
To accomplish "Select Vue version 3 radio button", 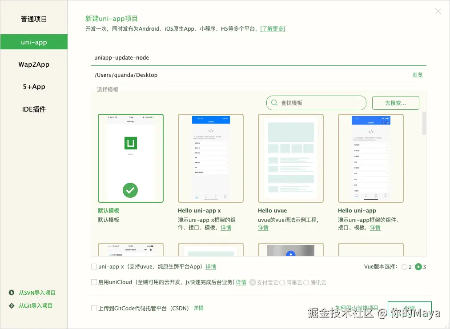I will pos(418,267).
